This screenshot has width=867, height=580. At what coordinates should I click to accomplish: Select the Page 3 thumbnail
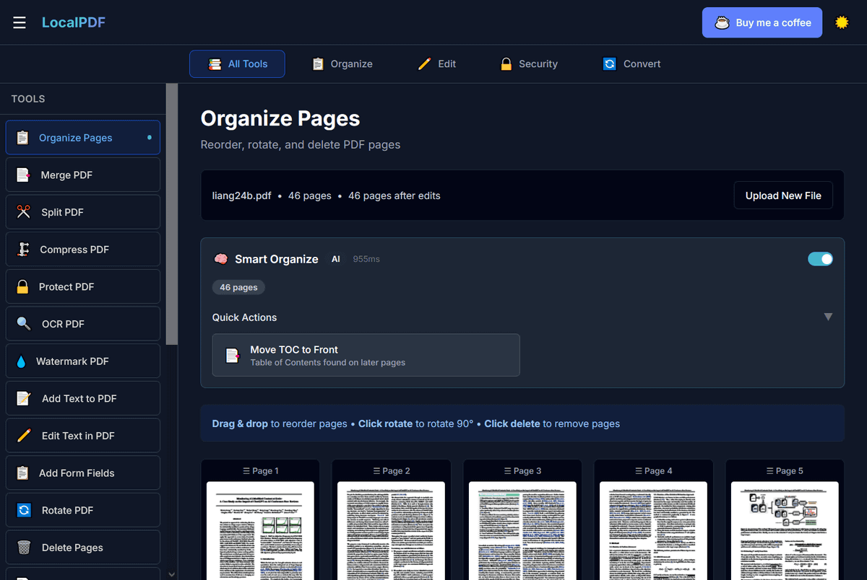522,530
